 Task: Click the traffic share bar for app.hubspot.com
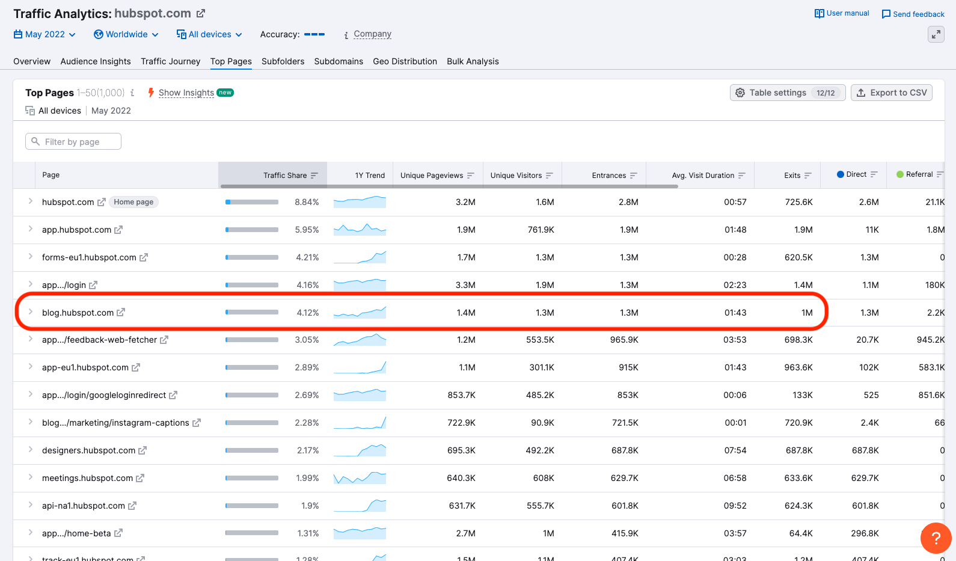(252, 230)
